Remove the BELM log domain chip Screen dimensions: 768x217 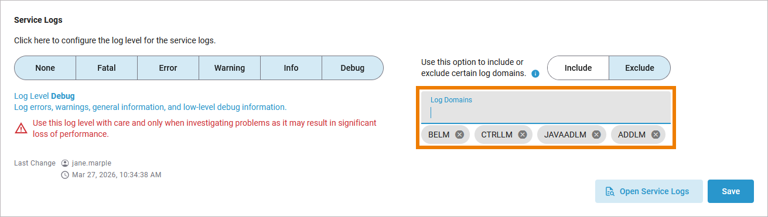click(x=460, y=135)
